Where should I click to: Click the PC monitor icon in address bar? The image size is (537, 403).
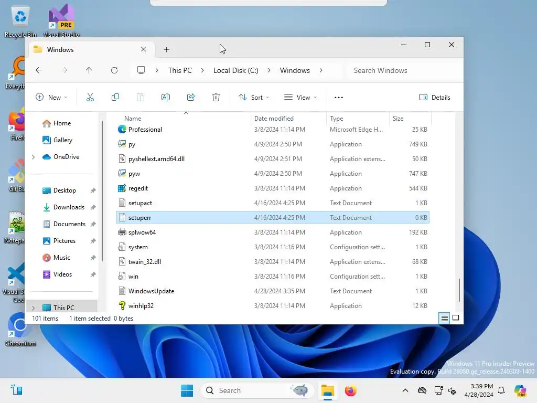[141, 70]
